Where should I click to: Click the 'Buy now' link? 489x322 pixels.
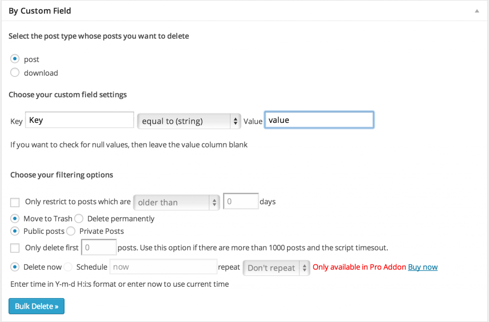(423, 267)
